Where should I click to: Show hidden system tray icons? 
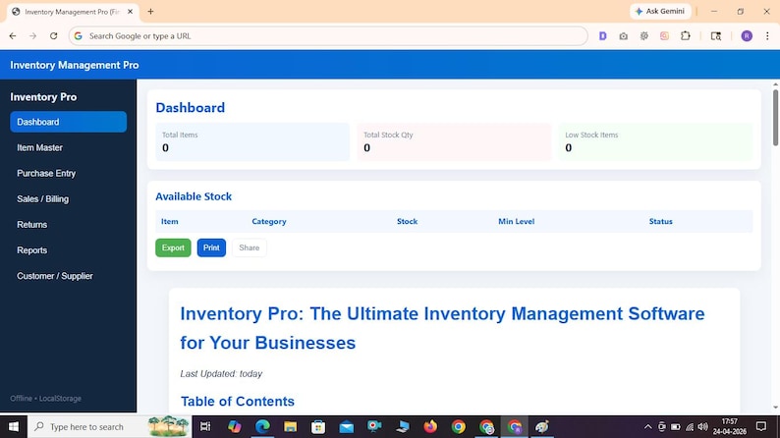pyautogui.click(x=647, y=426)
